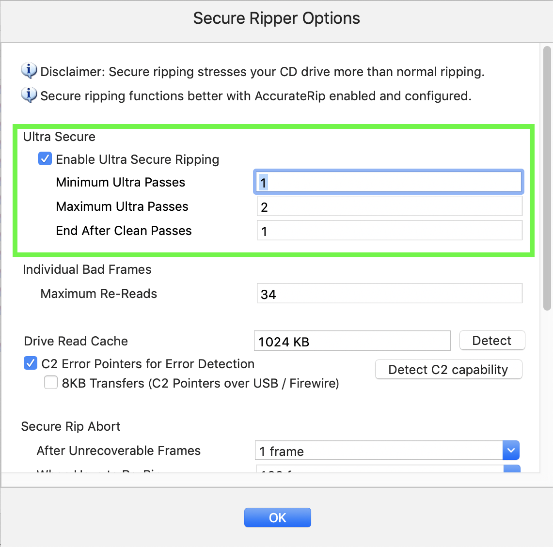
Task: Click the Drive Read Cache field showing 1024 KB
Action: pyautogui.click(x=352, y=341)
